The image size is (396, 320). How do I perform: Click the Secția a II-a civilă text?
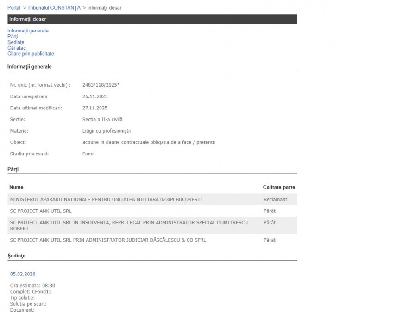click(x=102, y=119)
